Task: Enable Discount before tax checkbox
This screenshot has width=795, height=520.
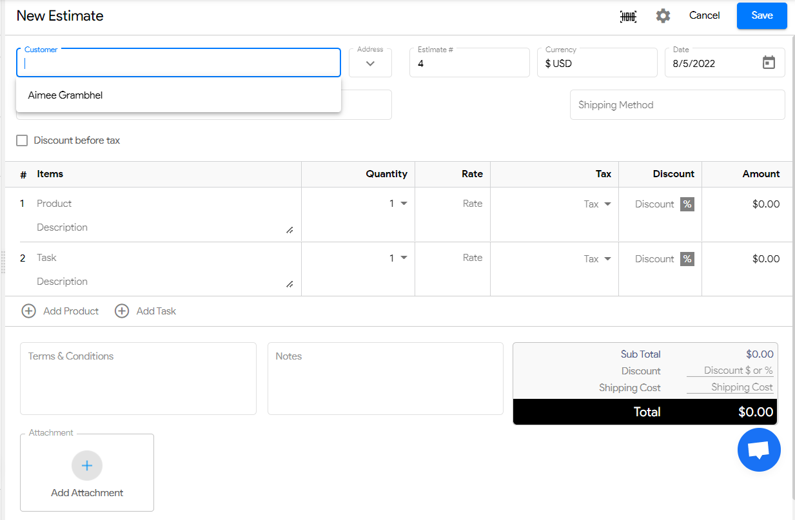Action: [22, 140]
